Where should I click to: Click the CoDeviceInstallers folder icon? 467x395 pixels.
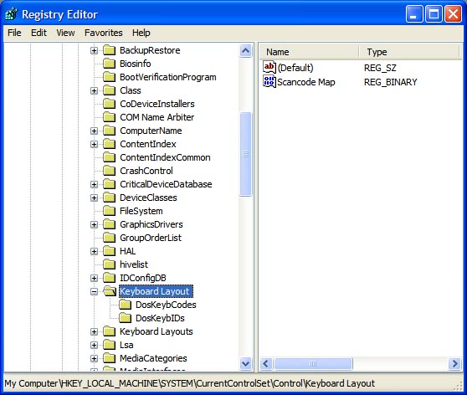point(110,104)
